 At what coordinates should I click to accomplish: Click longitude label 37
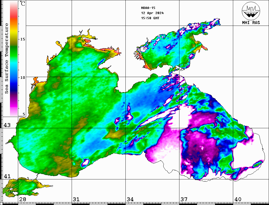(x=184, y=199)
